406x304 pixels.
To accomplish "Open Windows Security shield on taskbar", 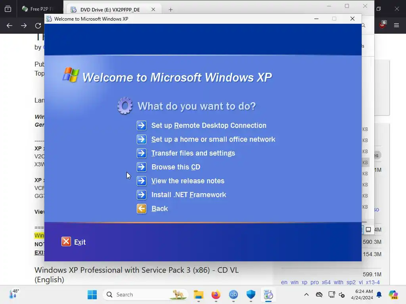I will click(x=251, y=294).
